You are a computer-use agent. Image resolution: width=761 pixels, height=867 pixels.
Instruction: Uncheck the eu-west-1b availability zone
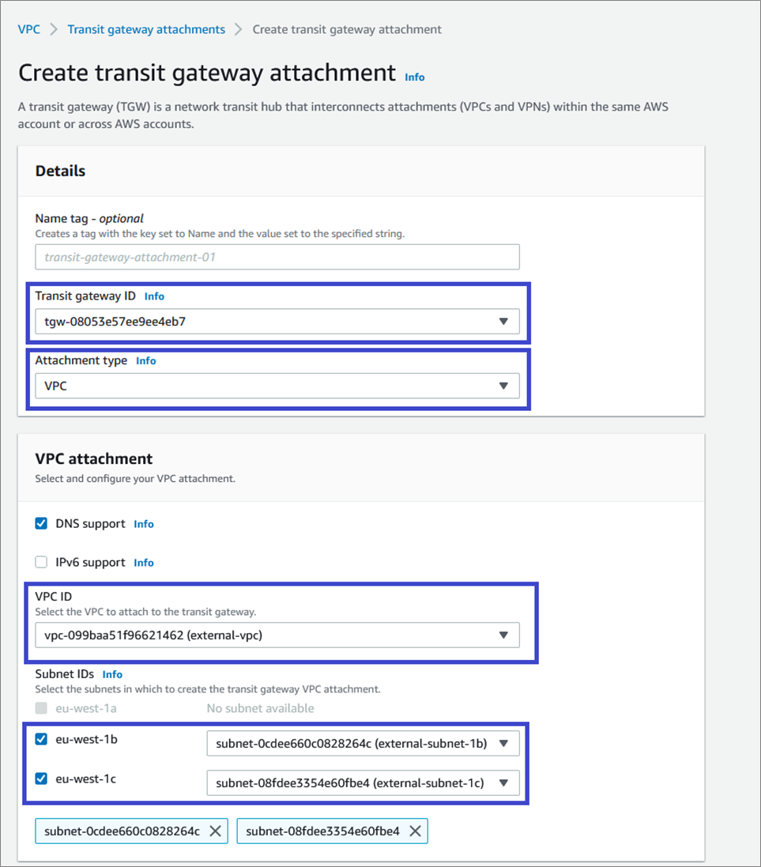coord(42,740)
